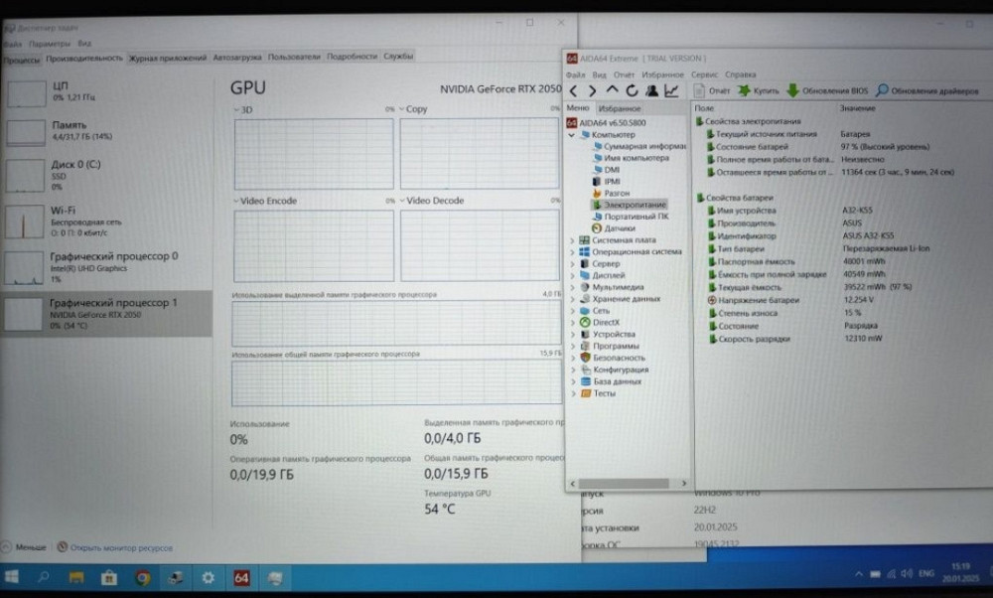Open the graph chart toolbar icon
This screenshot has height=598, width=993.
672,91
